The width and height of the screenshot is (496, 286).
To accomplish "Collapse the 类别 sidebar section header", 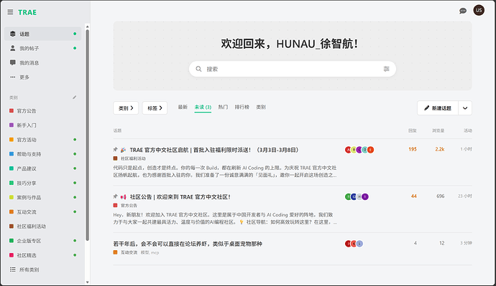I will (13, 97).
